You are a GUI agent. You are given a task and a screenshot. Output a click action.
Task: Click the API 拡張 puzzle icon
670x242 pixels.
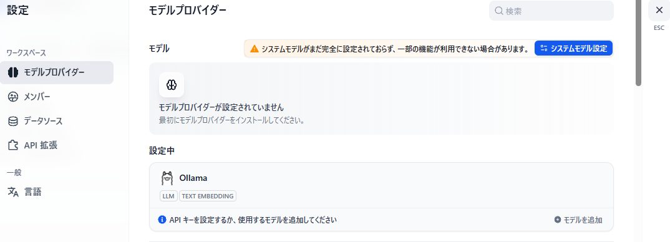click(13, 145)
